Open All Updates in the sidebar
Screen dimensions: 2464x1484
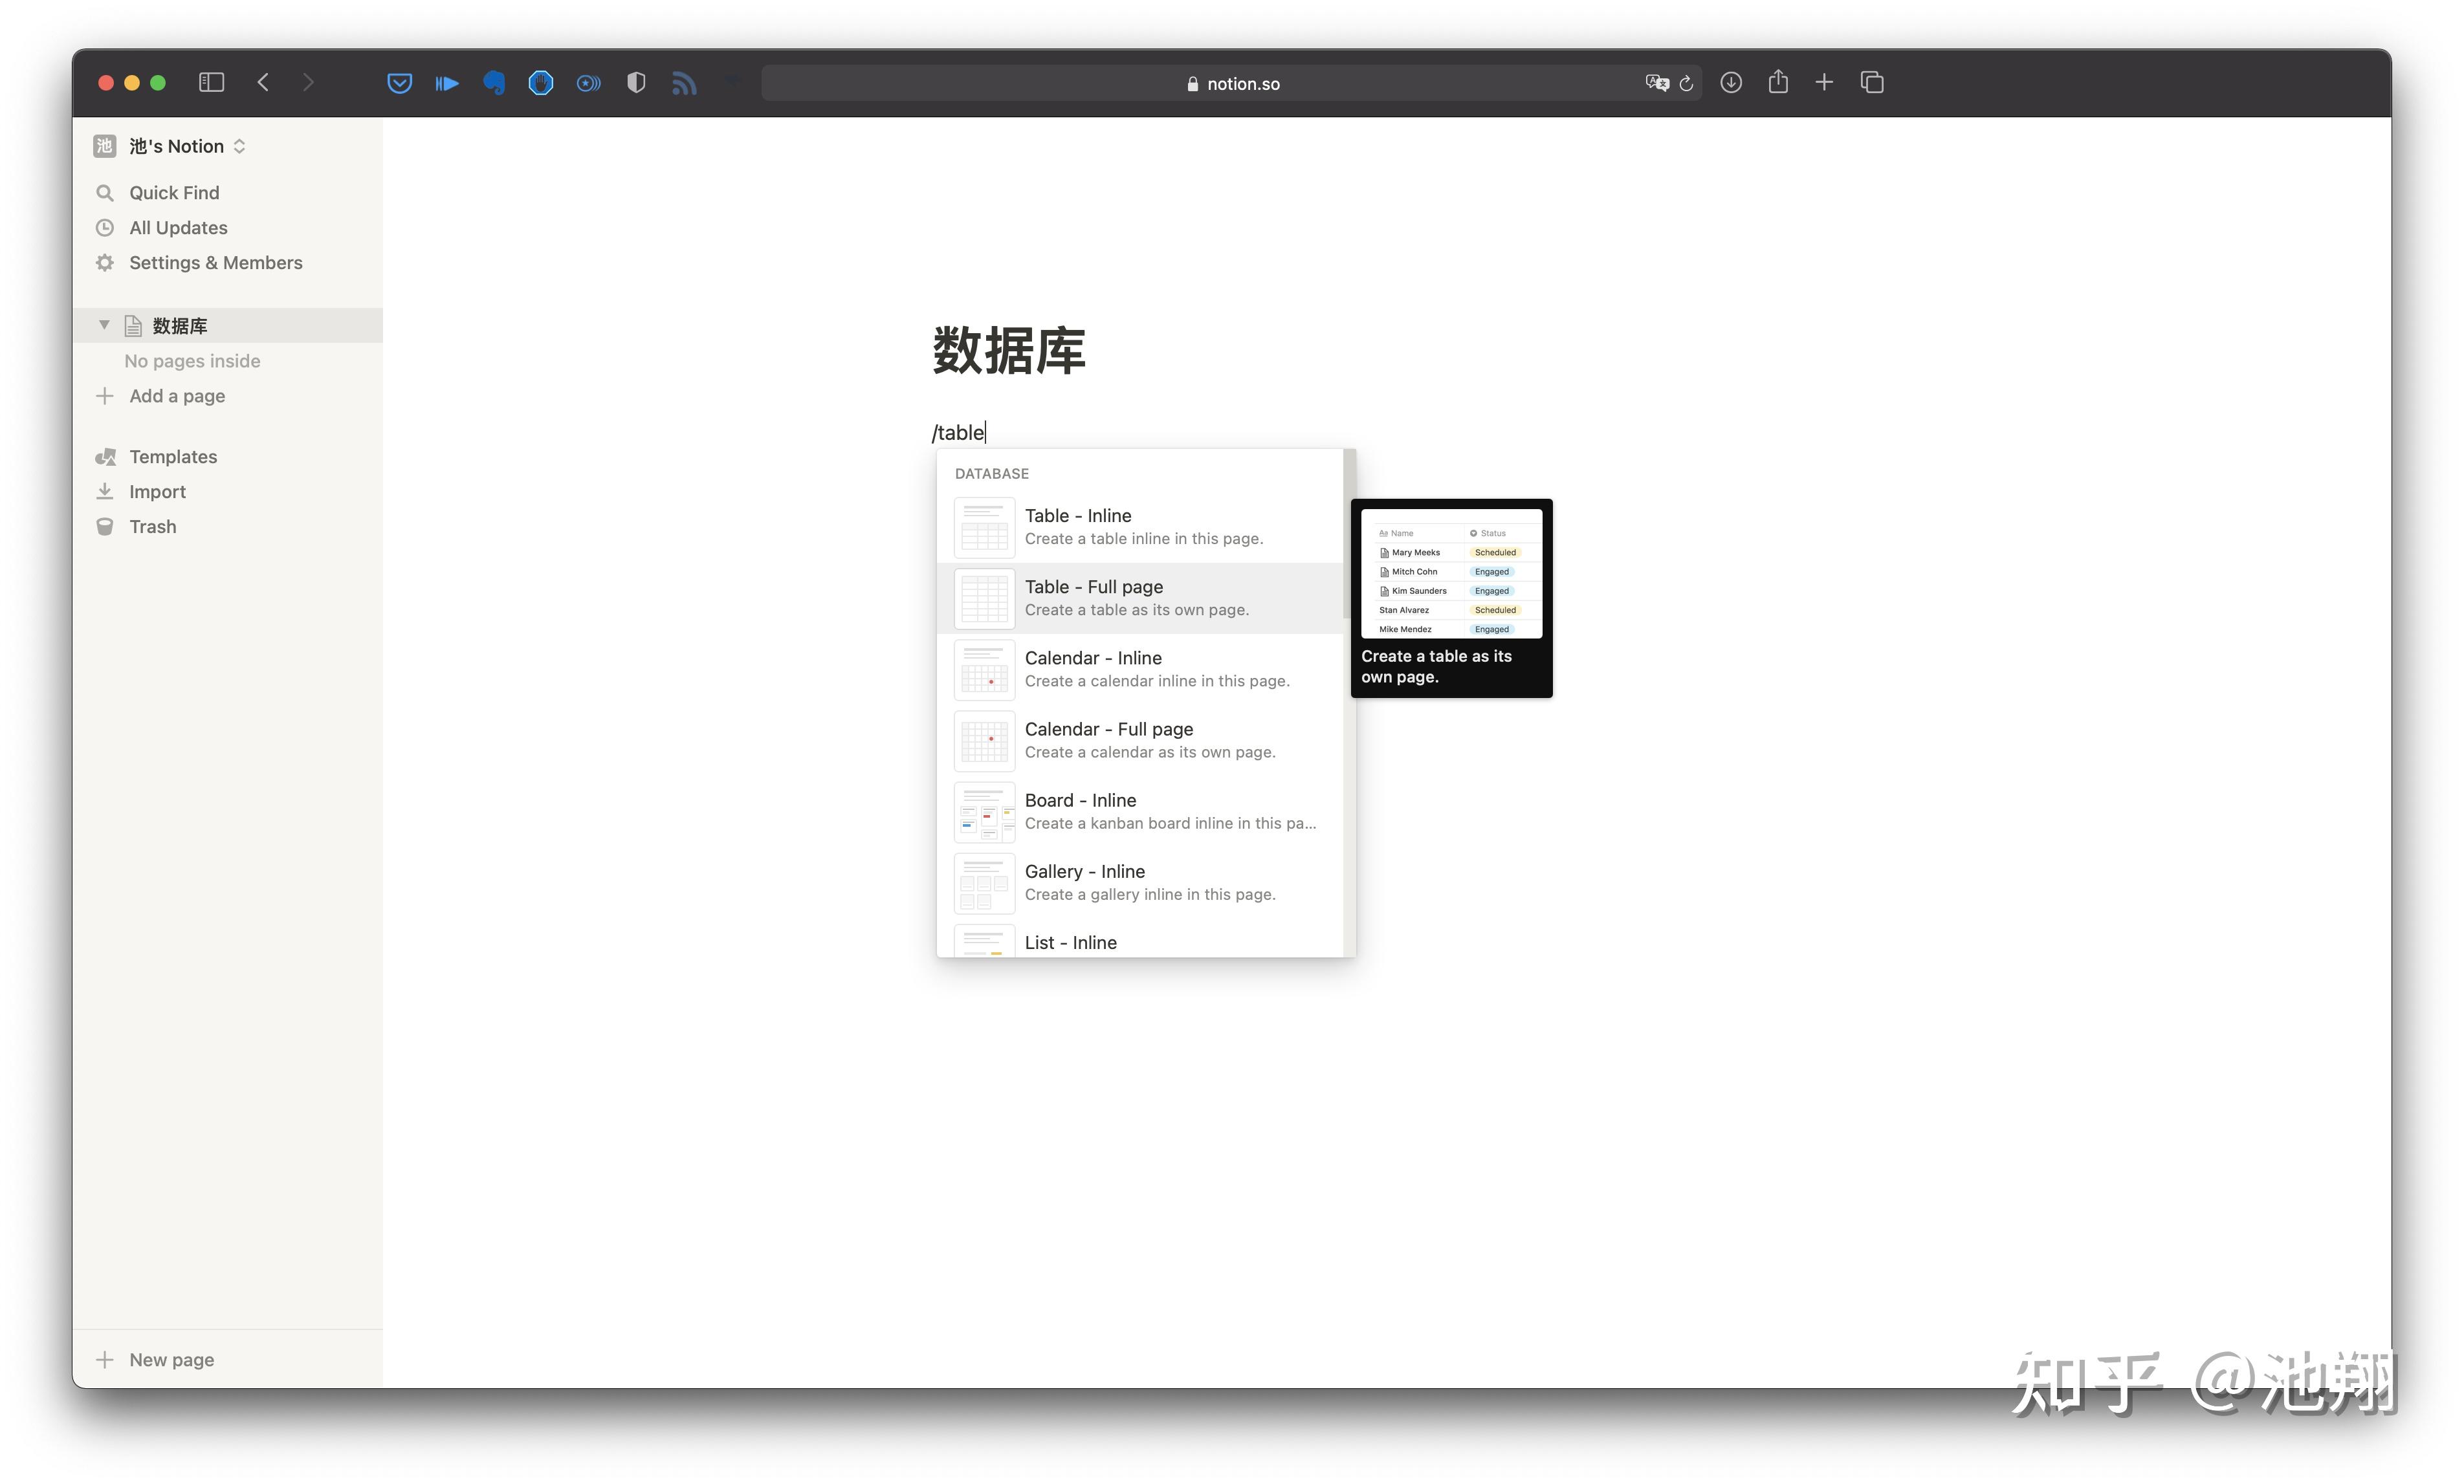(177, 227)
